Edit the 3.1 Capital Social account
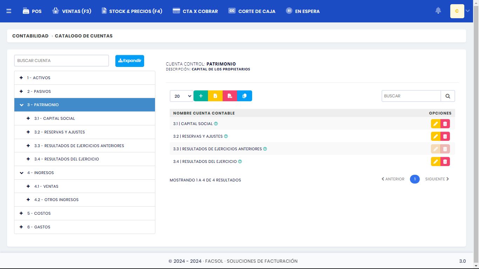Screen dimensions: 479x269 pyautogui.click(x=436, y=124)
